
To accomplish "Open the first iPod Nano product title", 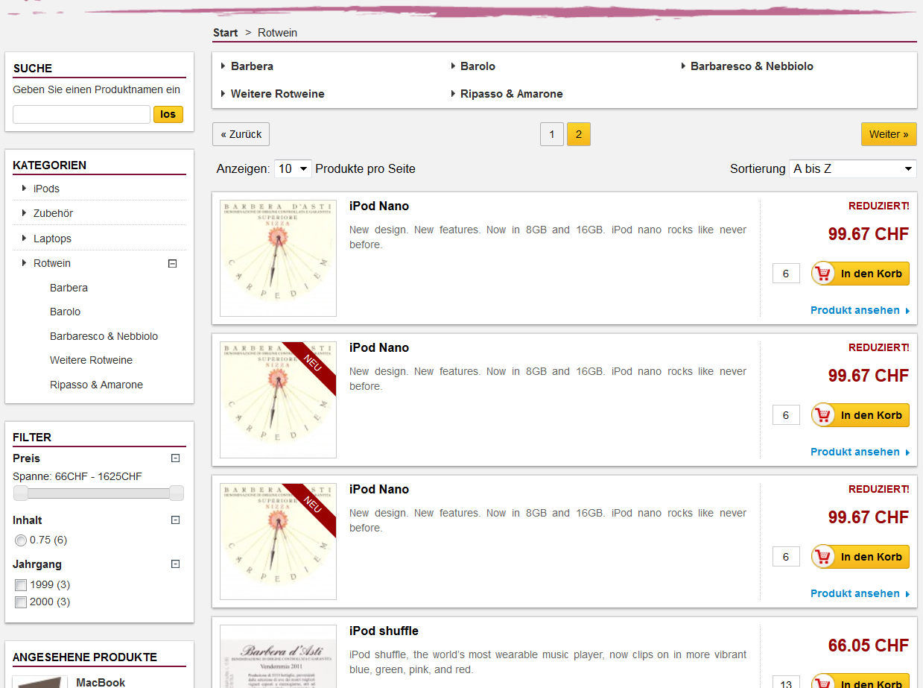I will coord(379,206).
